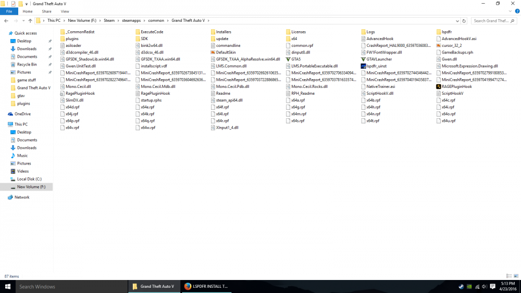The height and width of the screenshot is (293, 521).
Task: Open the game stuff pinned folder
Action: pos(23,80)
